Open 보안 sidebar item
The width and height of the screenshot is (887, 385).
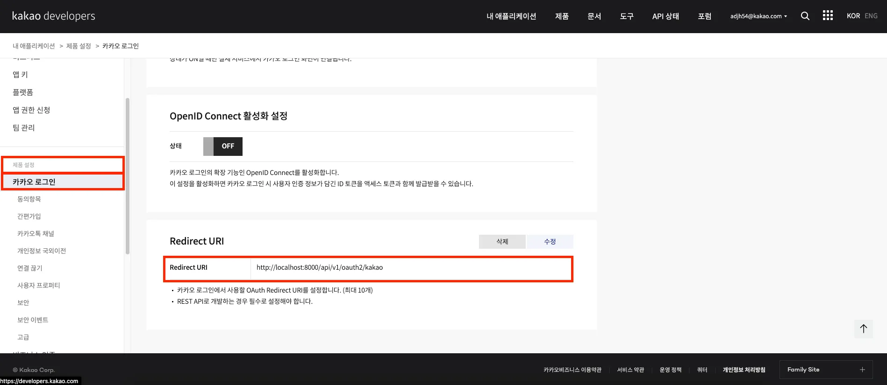[x=23, y=302]
